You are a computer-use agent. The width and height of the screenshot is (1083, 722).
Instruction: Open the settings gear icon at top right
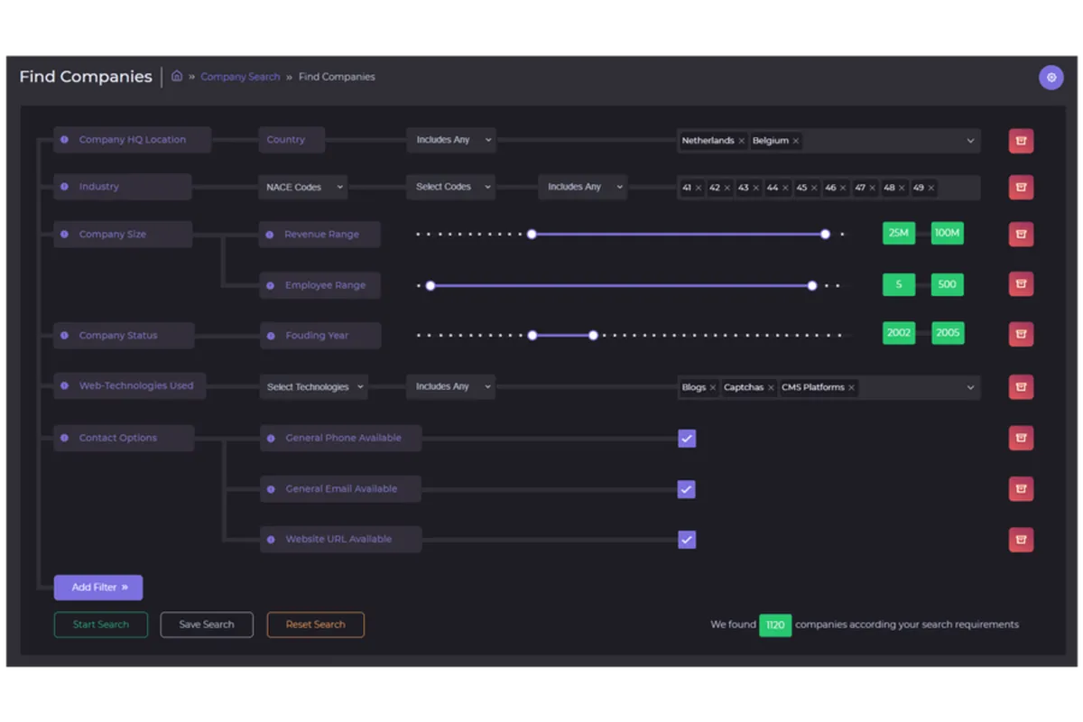(x=1051, y=77)
